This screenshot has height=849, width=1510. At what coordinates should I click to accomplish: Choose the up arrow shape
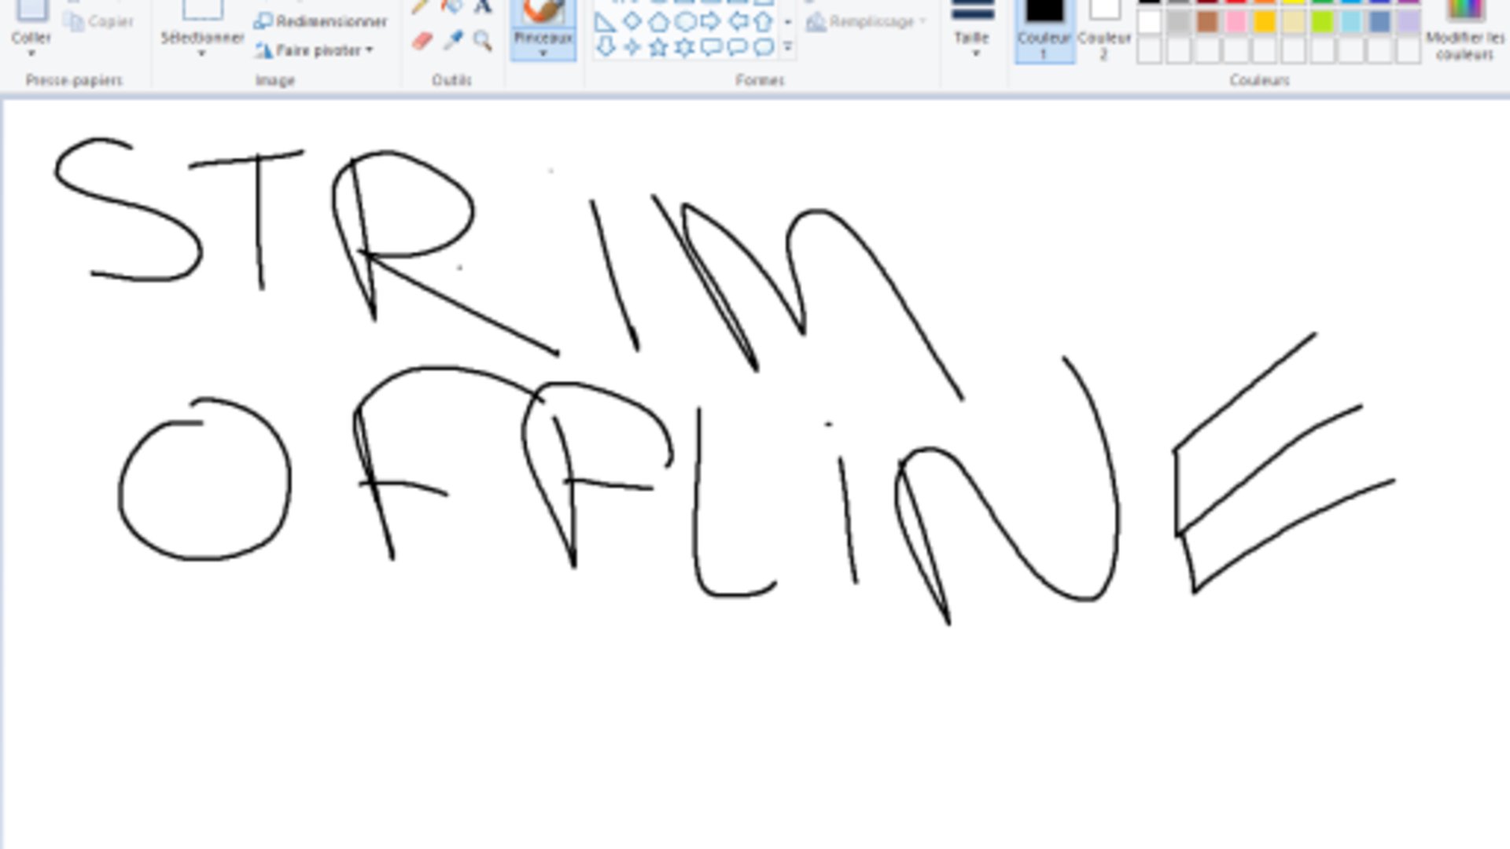click(763, 22)
